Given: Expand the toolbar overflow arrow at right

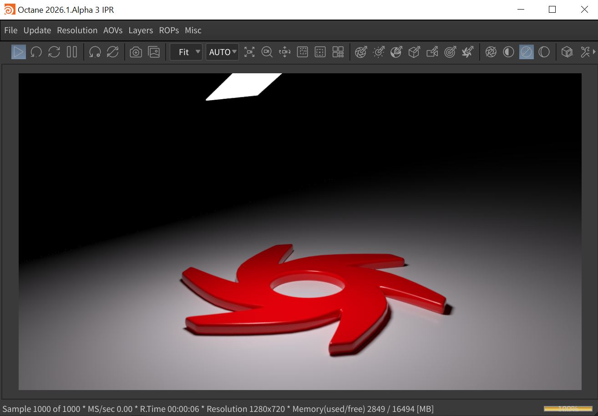Looking at the screenshot, I should coord(594,52).
